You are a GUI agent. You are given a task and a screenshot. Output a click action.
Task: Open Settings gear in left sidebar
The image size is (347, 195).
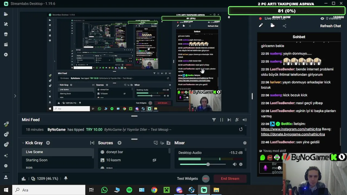click(6, 166)
